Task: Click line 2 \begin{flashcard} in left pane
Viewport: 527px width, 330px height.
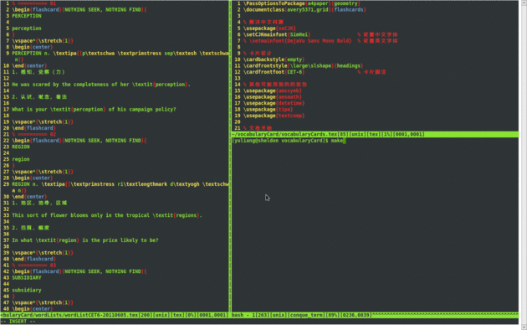Action: (79, 10)
